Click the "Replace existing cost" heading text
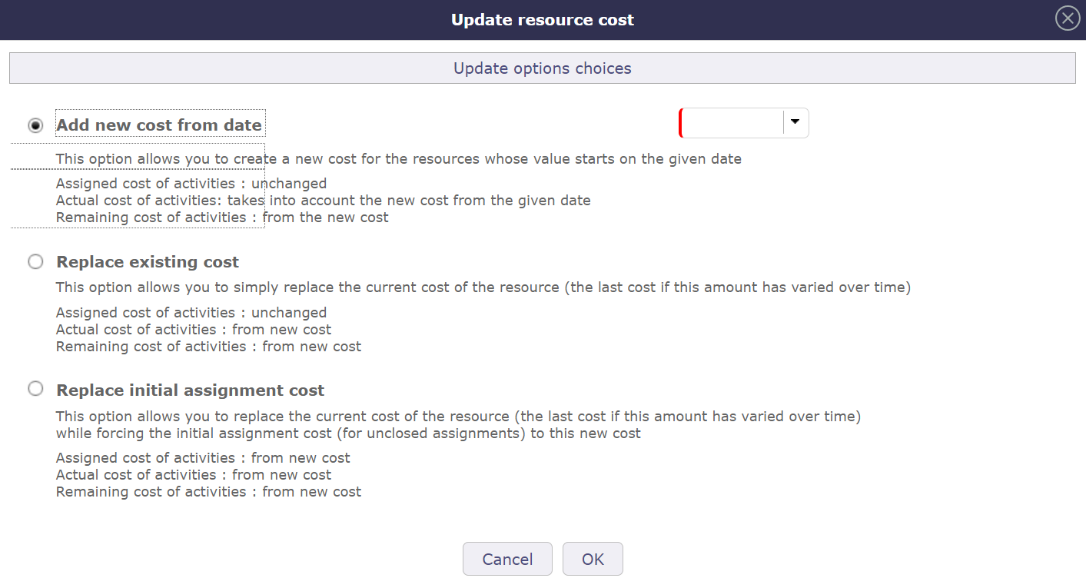The height and width of the screenshot is (588, 1086). coord(147,261)
